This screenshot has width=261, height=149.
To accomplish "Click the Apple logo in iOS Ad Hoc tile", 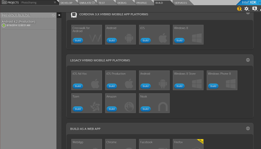I will coord(95,84).
